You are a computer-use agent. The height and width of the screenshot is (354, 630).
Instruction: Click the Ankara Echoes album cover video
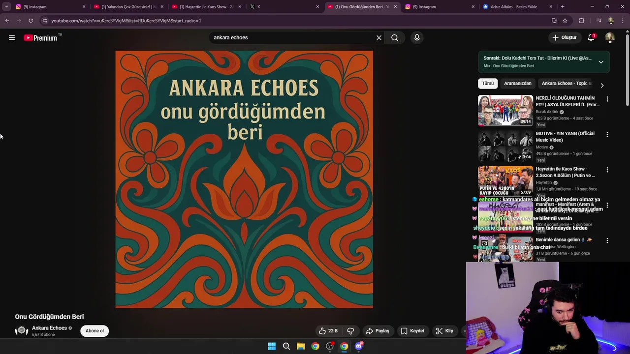244,179
